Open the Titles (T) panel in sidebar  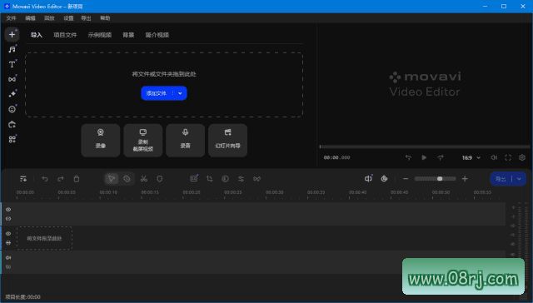(x=12, y=64)
